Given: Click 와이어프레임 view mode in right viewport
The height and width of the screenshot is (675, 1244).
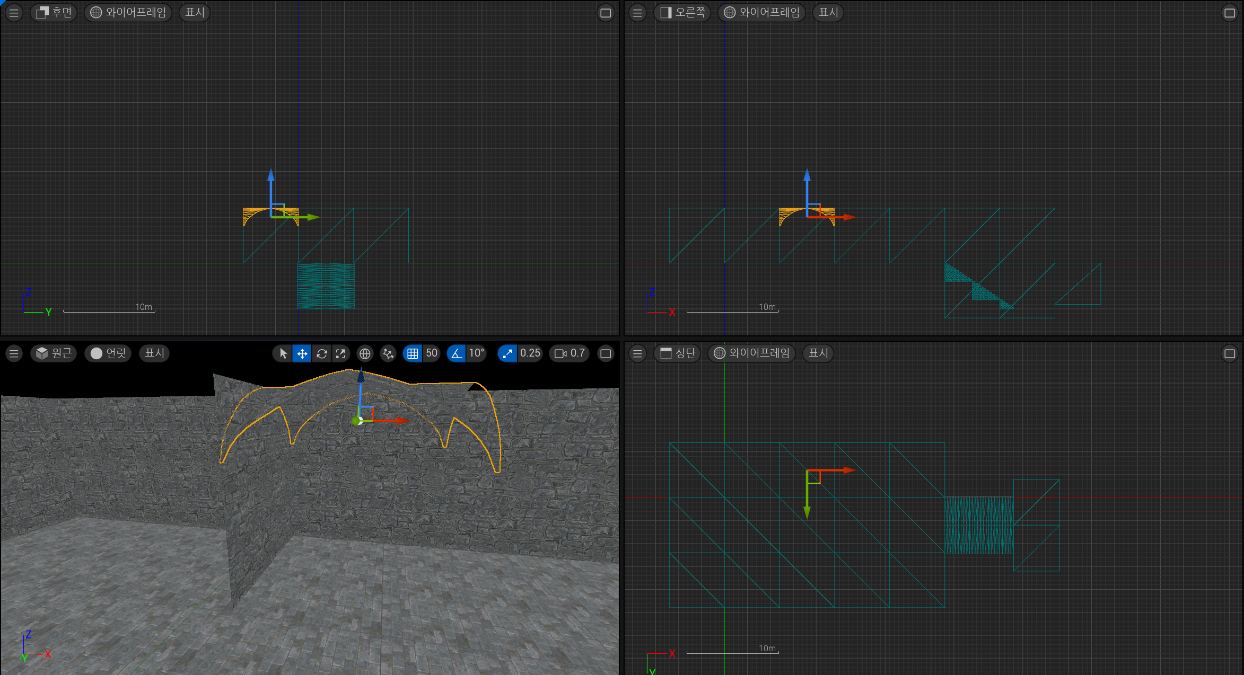Looking at the screenshot, I should (x=762, y=12).
